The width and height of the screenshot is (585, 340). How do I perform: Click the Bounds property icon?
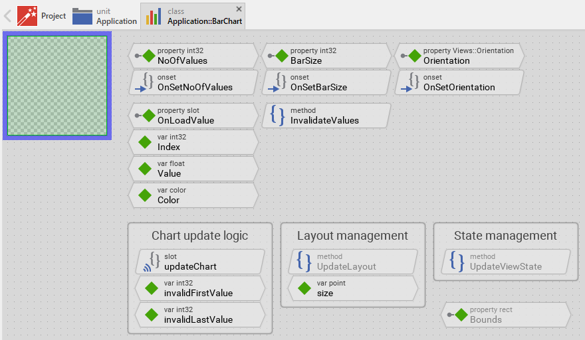pyautogui.click(x=457, y=315)
